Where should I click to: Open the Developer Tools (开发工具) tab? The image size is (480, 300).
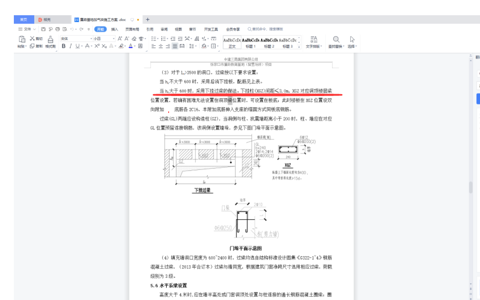point(211,30)
